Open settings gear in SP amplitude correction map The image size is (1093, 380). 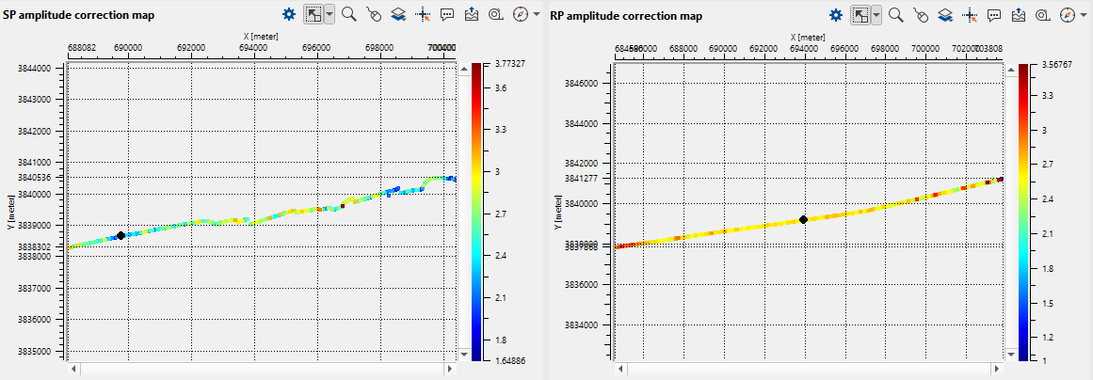click(290, 15)
